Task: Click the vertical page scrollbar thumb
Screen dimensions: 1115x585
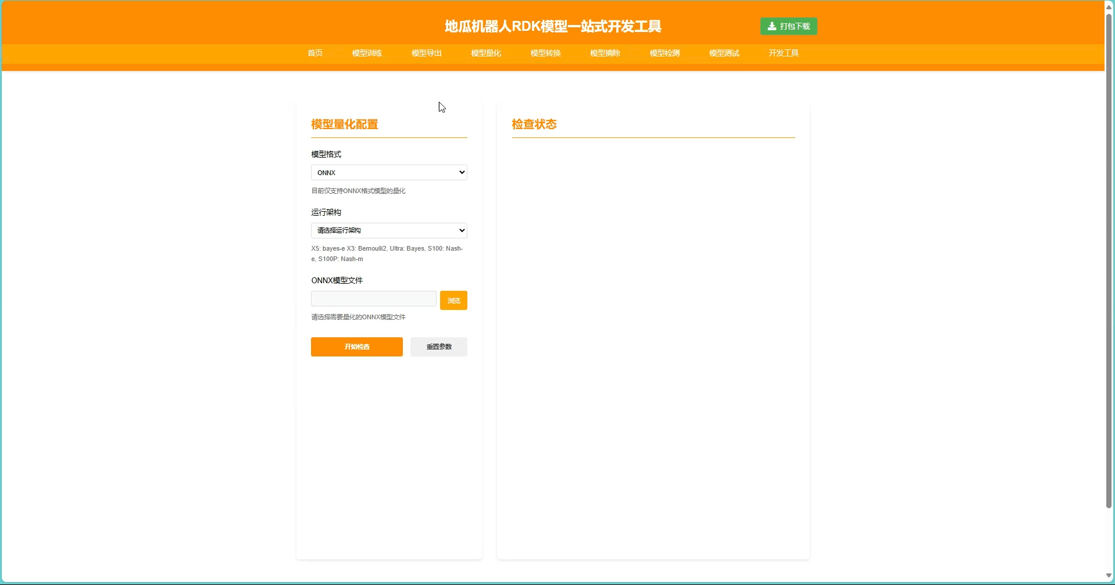Action: (x=1109, y=261)
